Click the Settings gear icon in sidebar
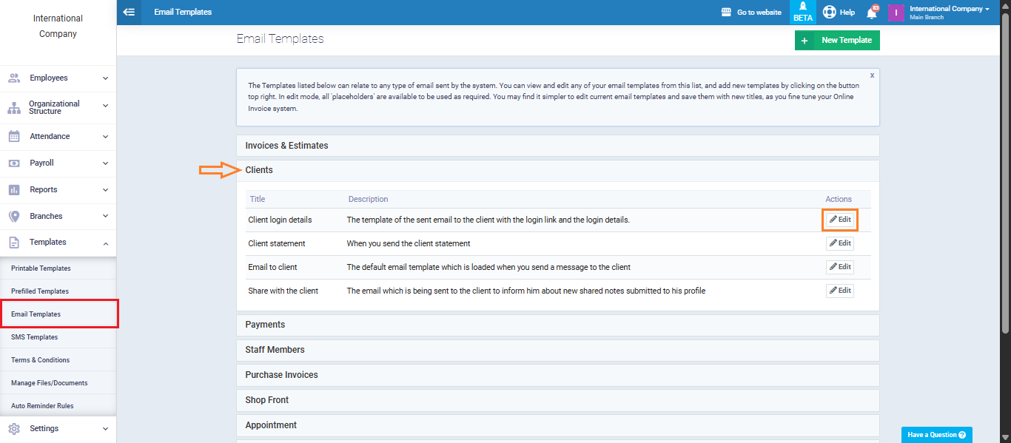The width and height of the screenshot is (1011, 443). pyautogui.click(x=14, y=428)
